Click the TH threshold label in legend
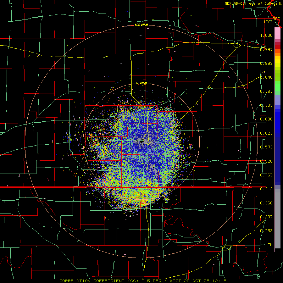 pyautogui.click(x=270, y=245)
